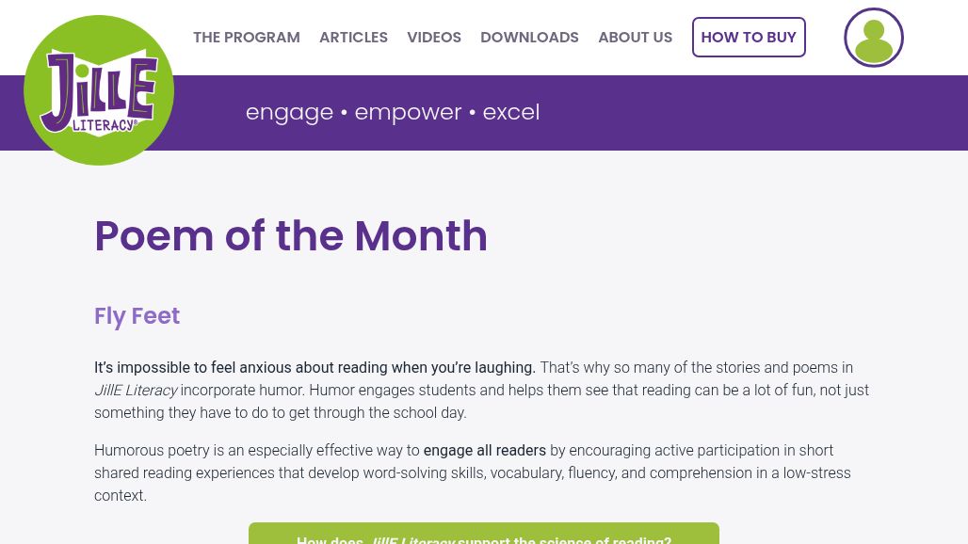Select the Fly Feet poem title
The width and height of the screenshot is (968, 544).
pos(137,316)
